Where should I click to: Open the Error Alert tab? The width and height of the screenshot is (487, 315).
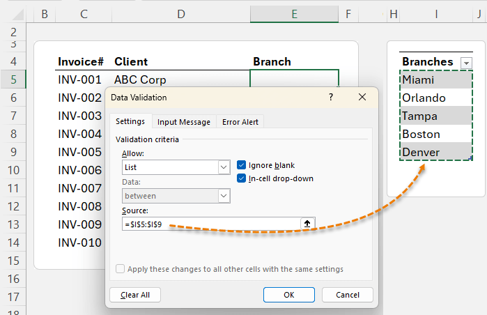pyautogui.click(x=240, y=122)
